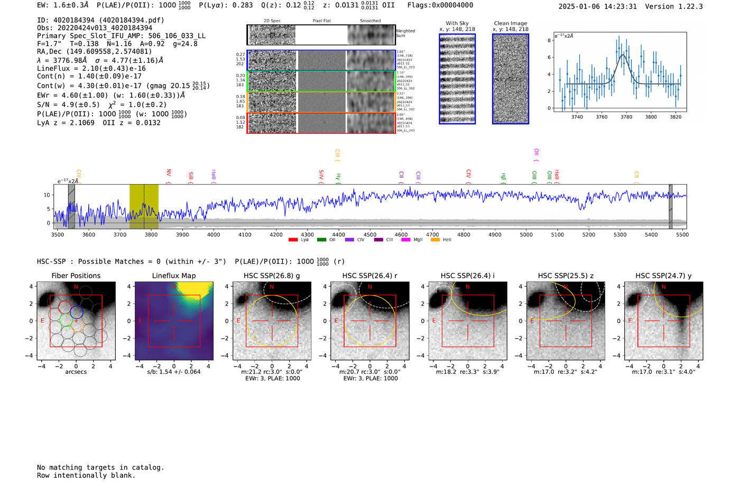Open the Clean Image panel
The image size is (740, 504).
(x=511, y=79)
